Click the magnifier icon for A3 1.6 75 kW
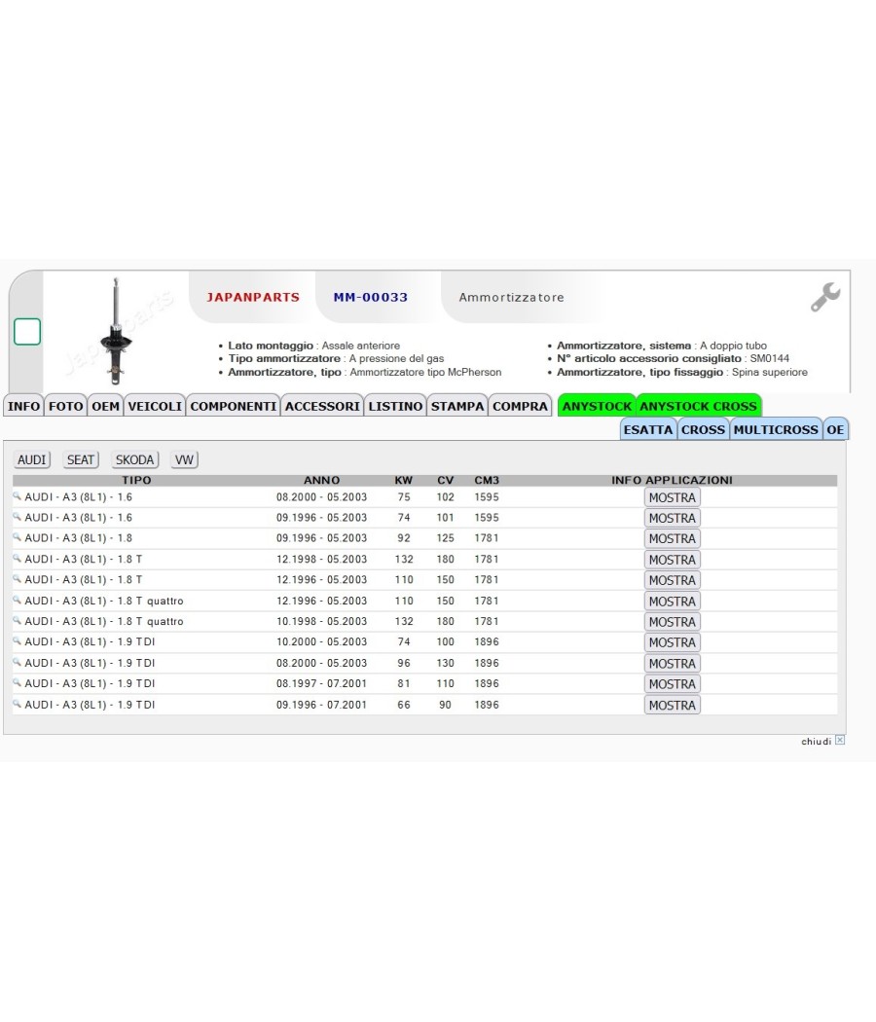This screenshot has width=876, height=1022. tap(17, 496)
